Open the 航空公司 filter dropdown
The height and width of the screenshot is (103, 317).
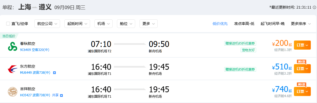point(47,24)
